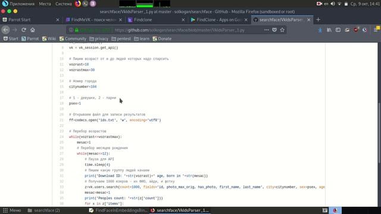This screenshot has width=381, height=214.
Task: Close the FindMeVK tab
Action: tap(120, 20)
